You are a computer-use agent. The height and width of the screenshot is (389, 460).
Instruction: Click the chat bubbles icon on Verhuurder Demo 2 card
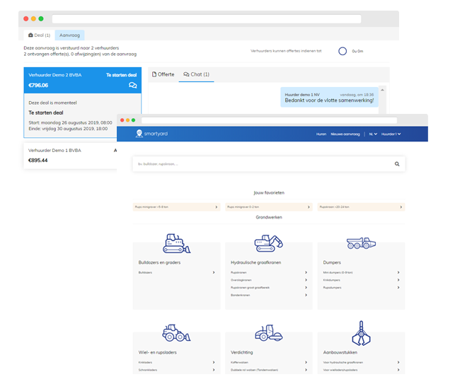pos(132,86)
